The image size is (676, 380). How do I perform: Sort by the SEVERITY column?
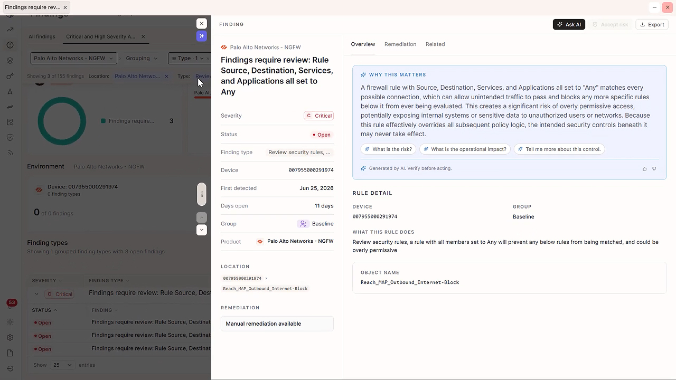[x=46, y=281]
